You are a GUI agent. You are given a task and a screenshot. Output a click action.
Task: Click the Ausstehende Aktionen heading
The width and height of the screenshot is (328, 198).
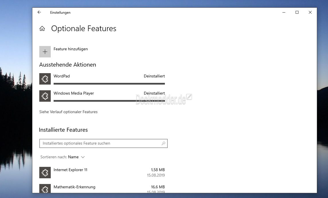coord(68,65)
